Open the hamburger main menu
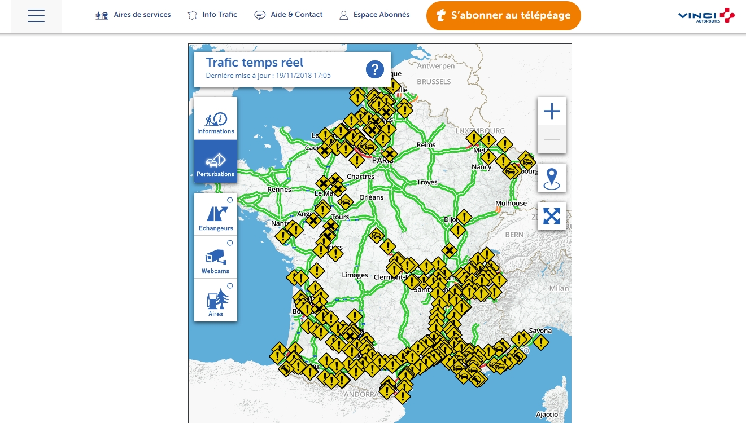The width and height of the screenshot is (746, 423). [36, 16]
